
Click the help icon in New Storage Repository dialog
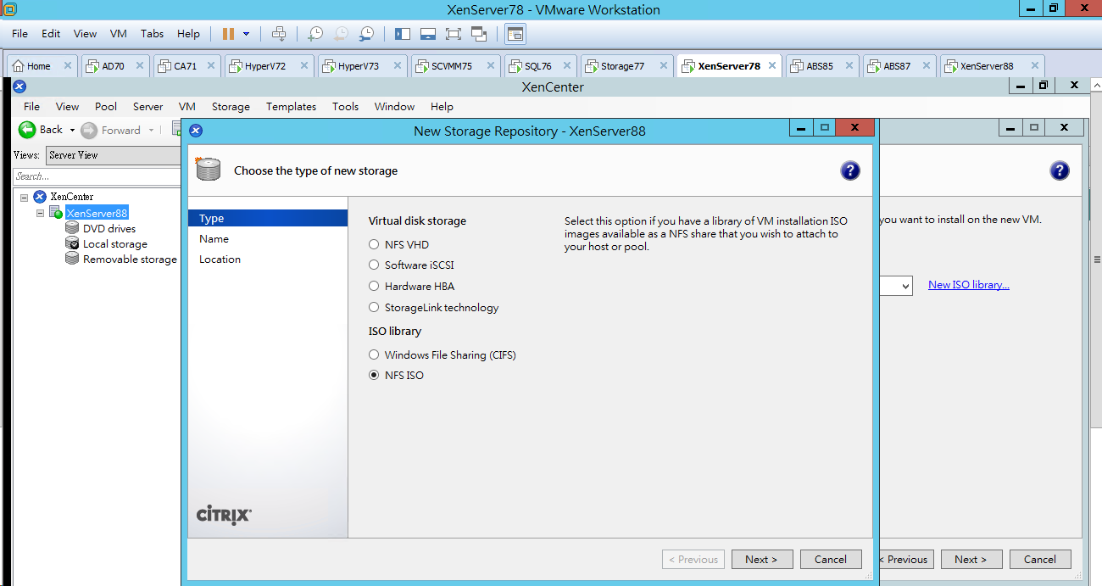coord(850,170)
